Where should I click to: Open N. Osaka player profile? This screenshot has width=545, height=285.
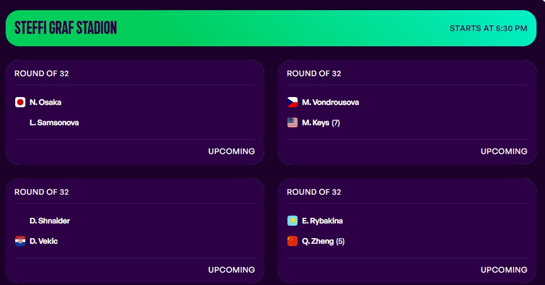pyautogui.click(x=46, y=102)
